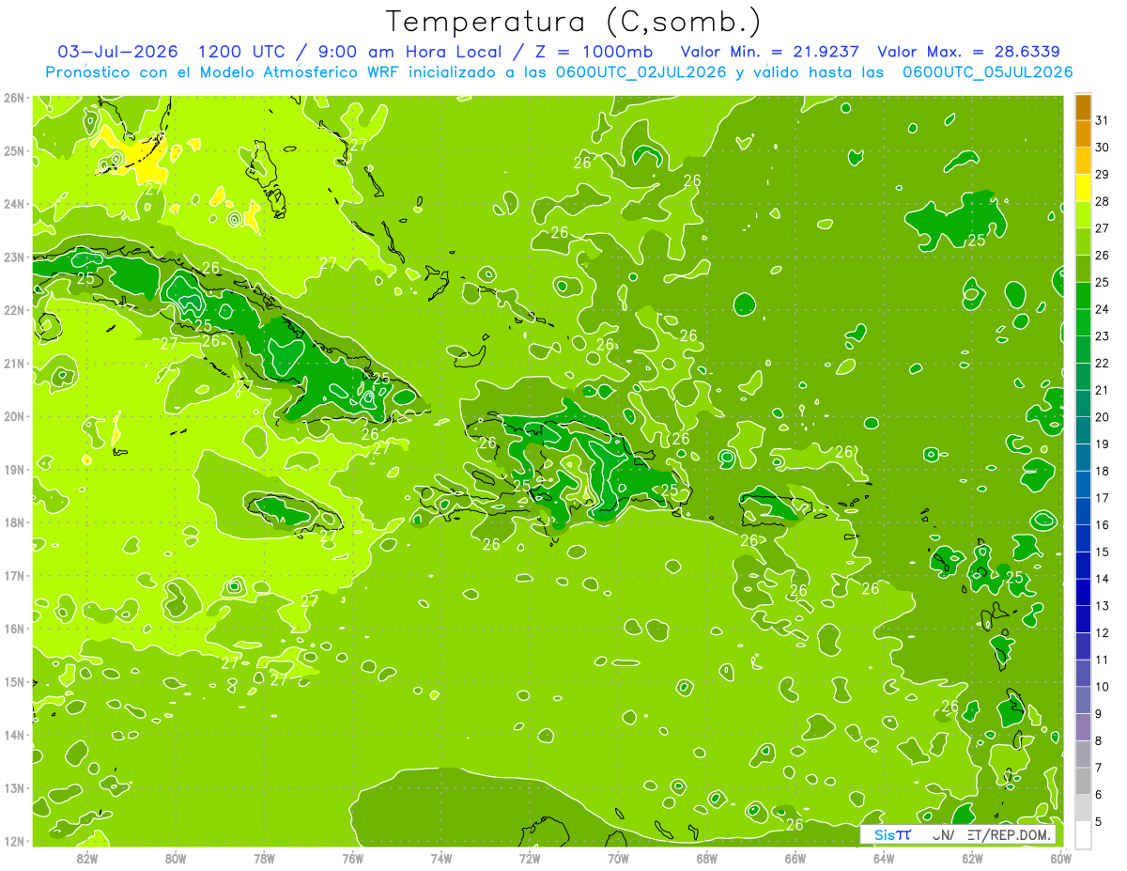The image size is (1127, 871).
Task: Pick the teal colorbar swatch between 19 and 20
Action: 1083,430
